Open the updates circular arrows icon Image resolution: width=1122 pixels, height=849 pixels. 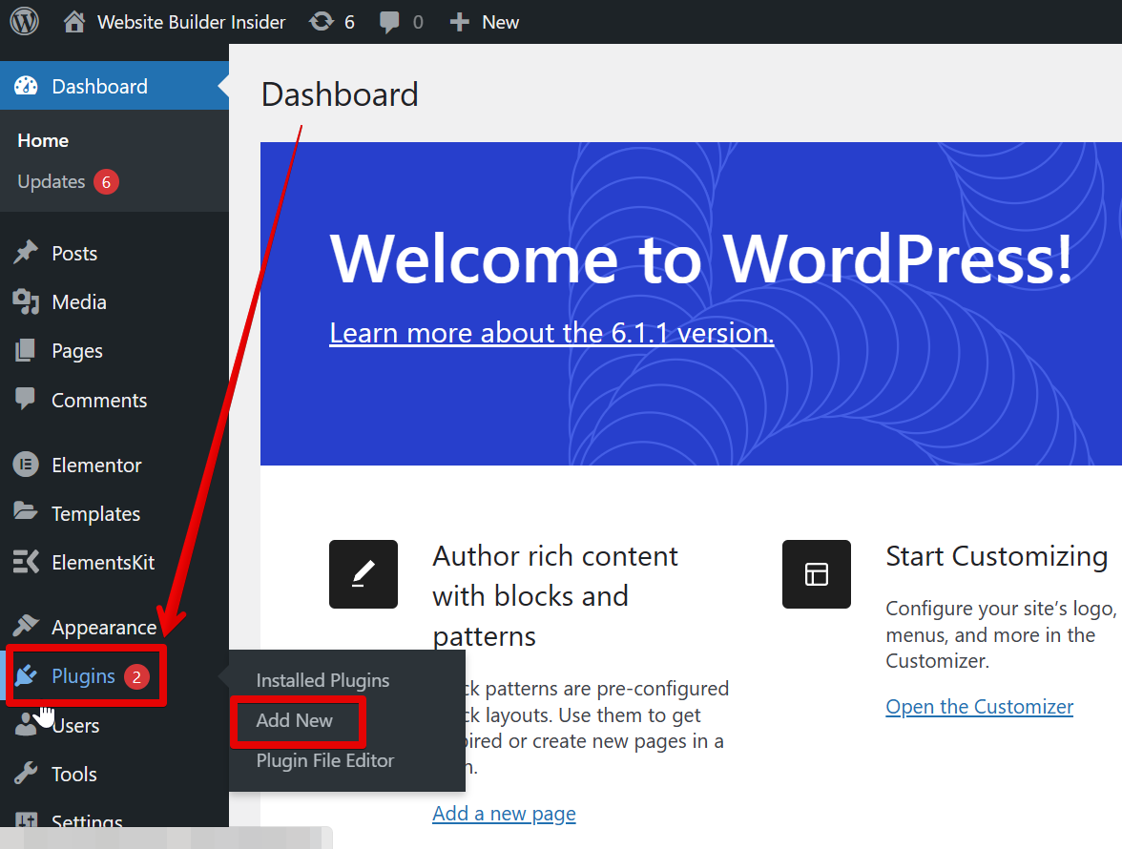point(322,21)
